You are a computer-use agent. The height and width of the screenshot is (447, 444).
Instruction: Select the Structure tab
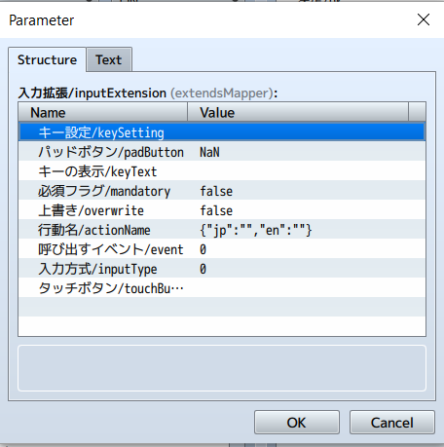[47, 59]
